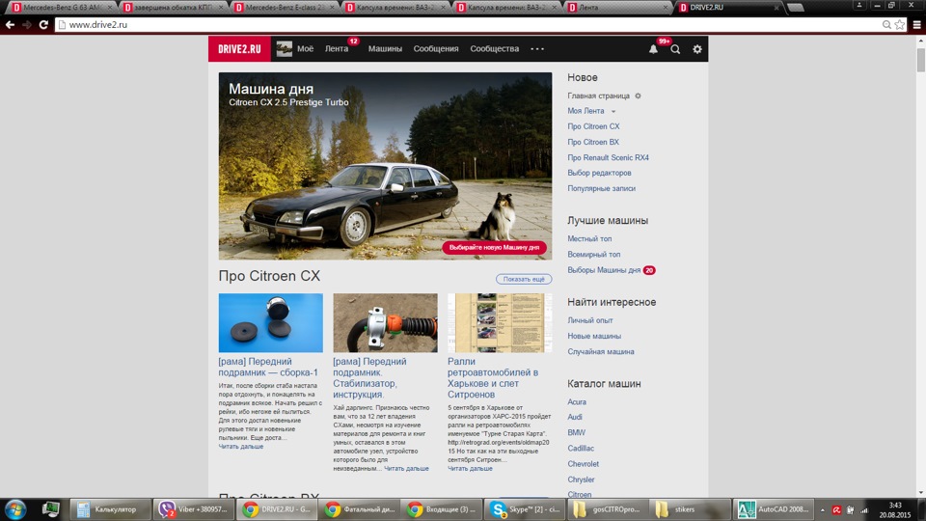
Task: Open Калькулятор taskbar item
Action: pyautogui.click(x=110, y=509)
